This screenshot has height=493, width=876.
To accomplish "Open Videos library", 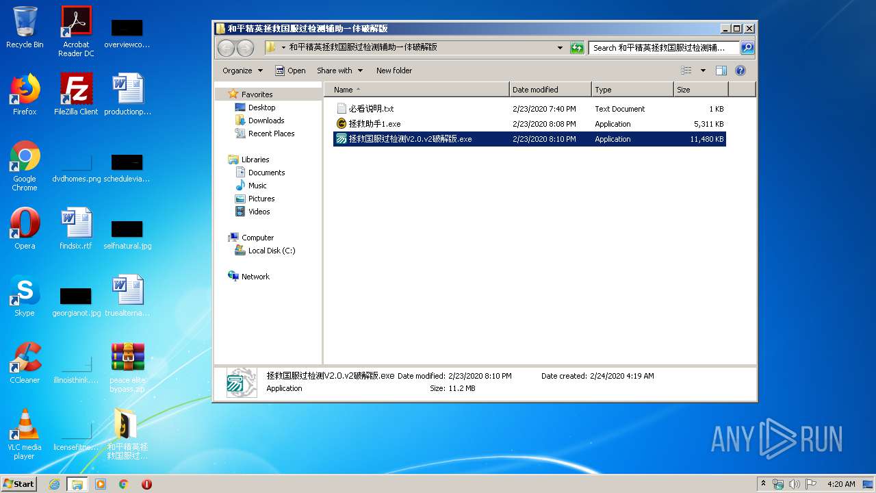I will pyautogui.click(x=259, y=212).
